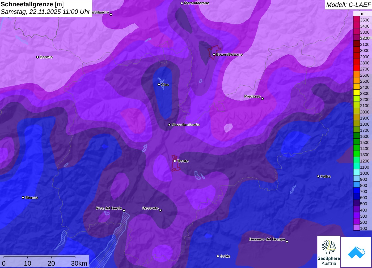Click the Trento city marker dot
372x268 pixels.
coord(175,161)
